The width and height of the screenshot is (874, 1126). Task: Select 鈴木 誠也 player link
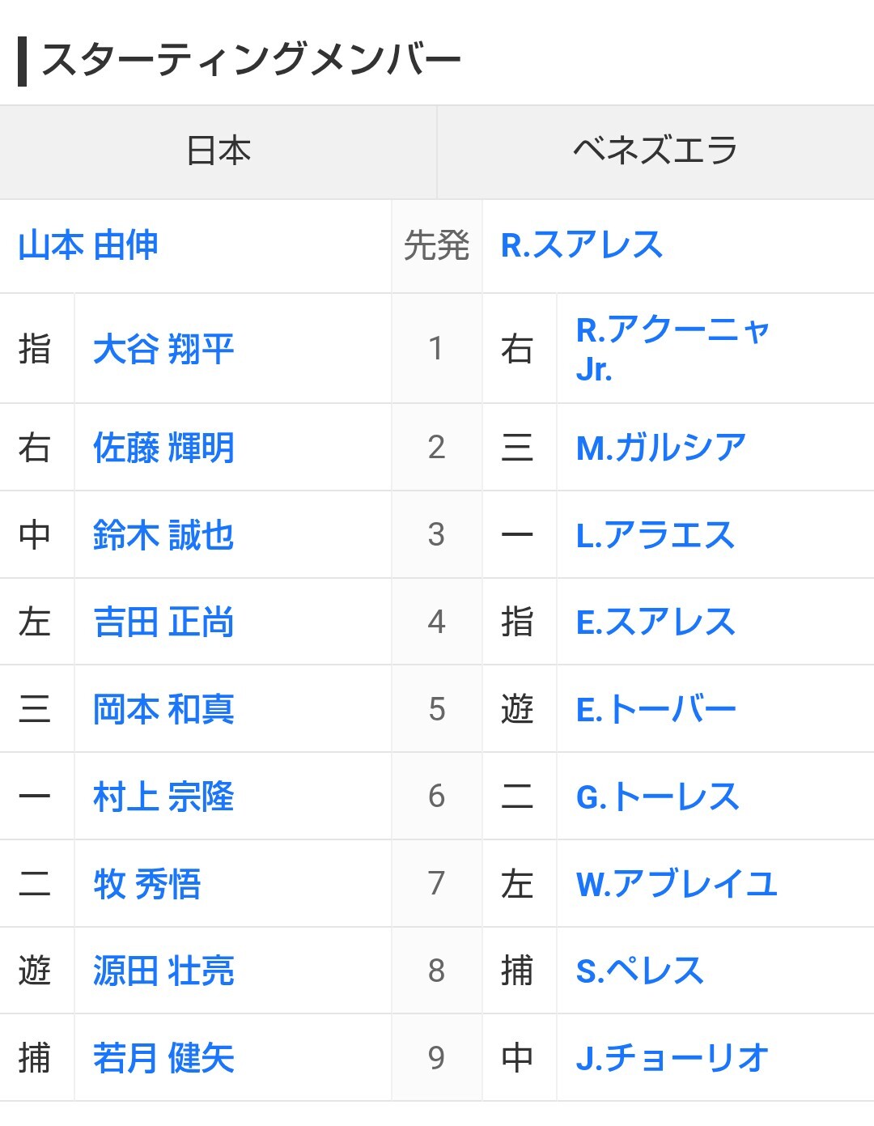163,535
